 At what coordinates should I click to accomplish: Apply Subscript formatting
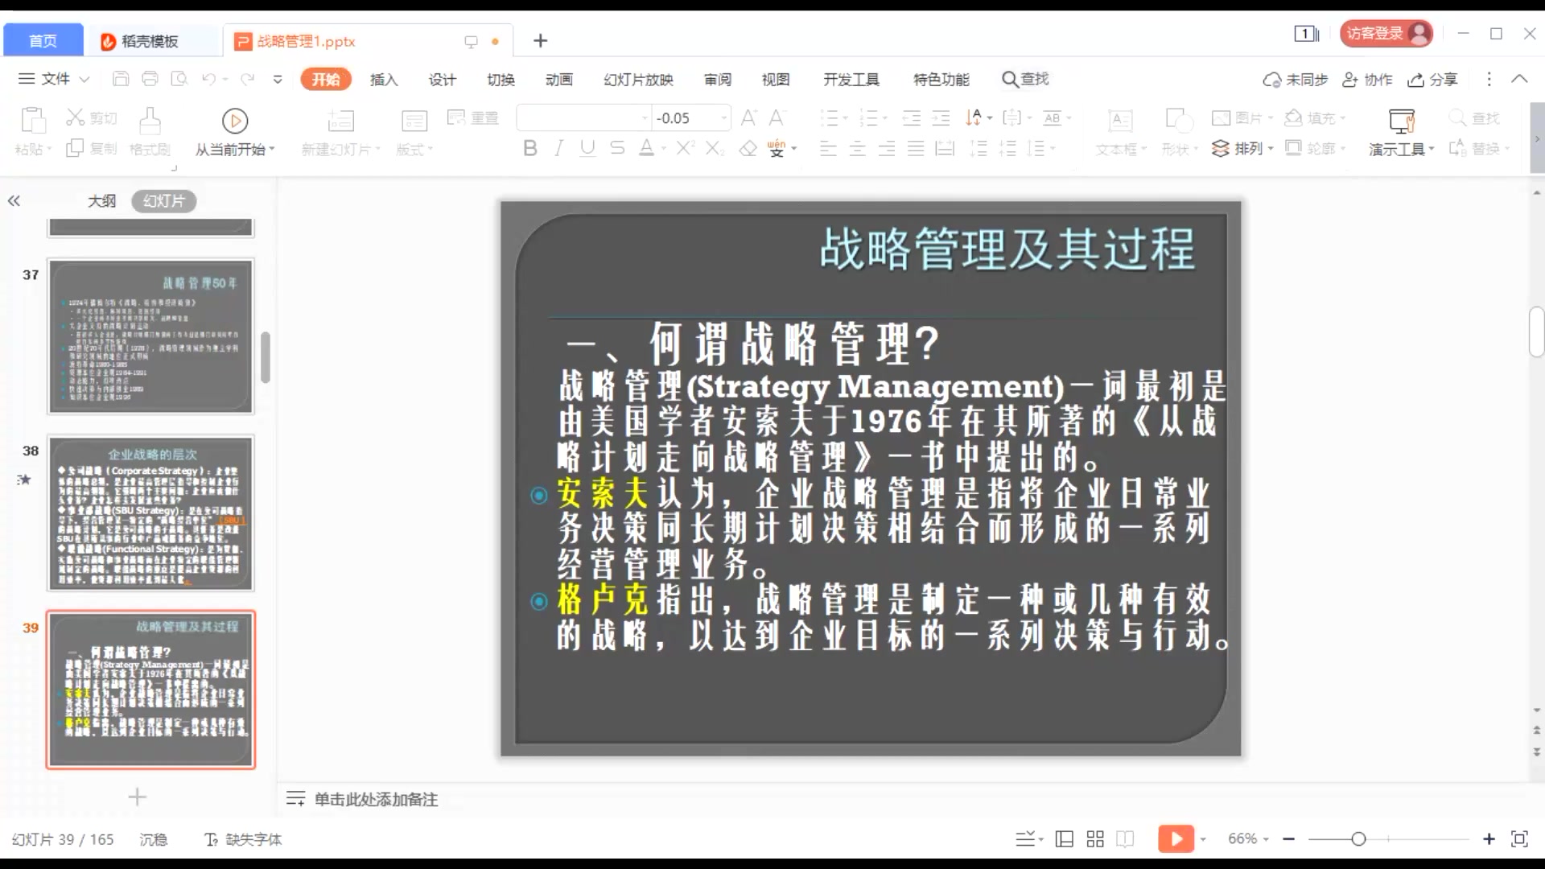(715, 148)
